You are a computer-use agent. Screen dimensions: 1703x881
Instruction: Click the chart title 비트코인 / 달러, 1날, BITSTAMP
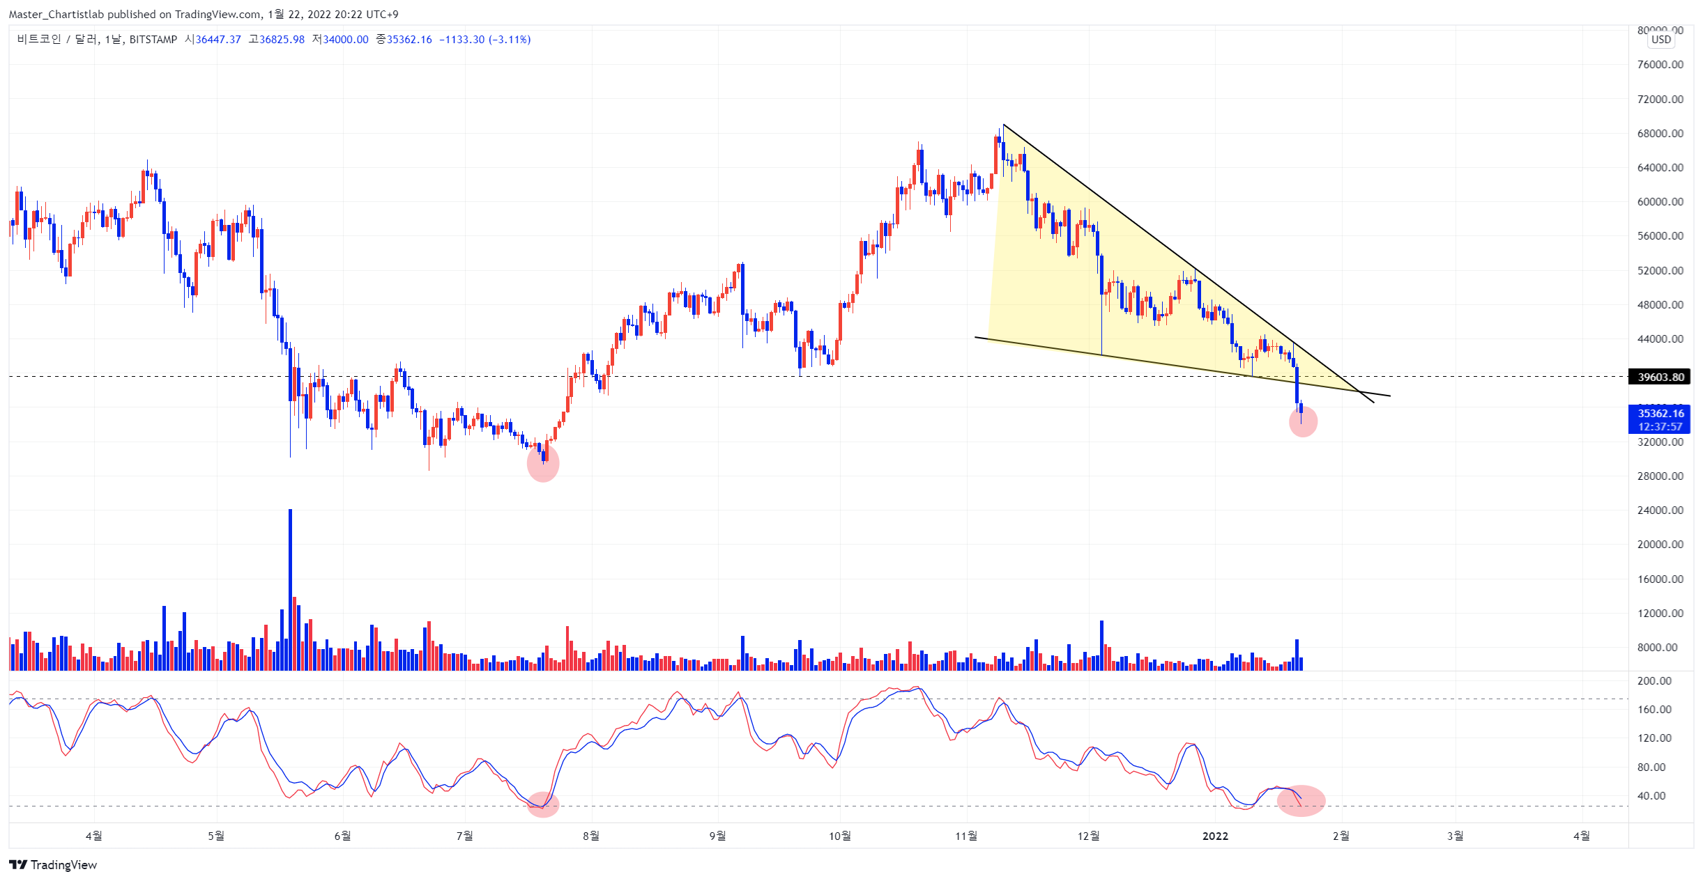(x=97, y=40)
